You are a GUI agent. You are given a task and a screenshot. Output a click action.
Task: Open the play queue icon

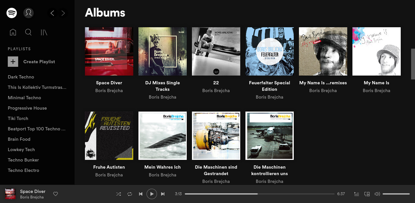(x=357, y=194)
